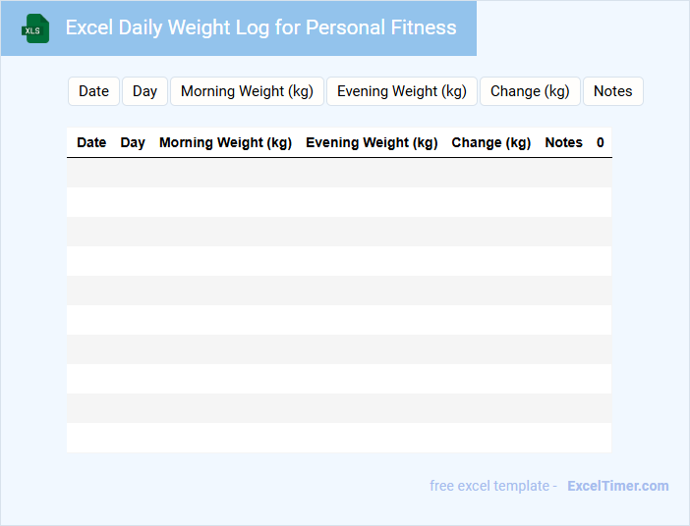Click the Evening Weight (kg) tag button

[401, 91]
